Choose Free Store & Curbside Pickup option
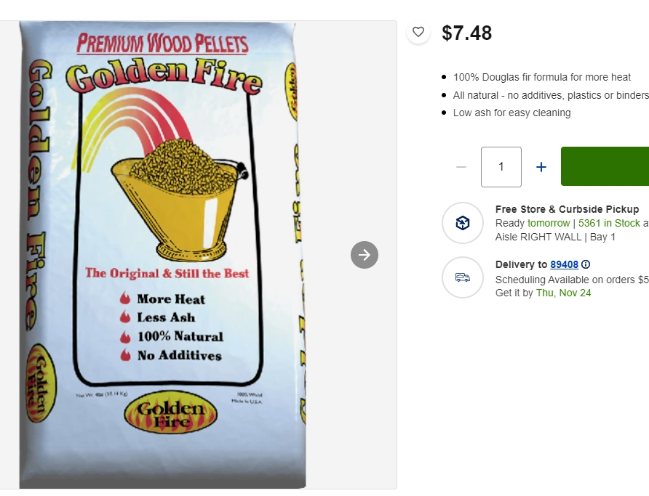This screenshot has height=496, width=649. point(567,209)
